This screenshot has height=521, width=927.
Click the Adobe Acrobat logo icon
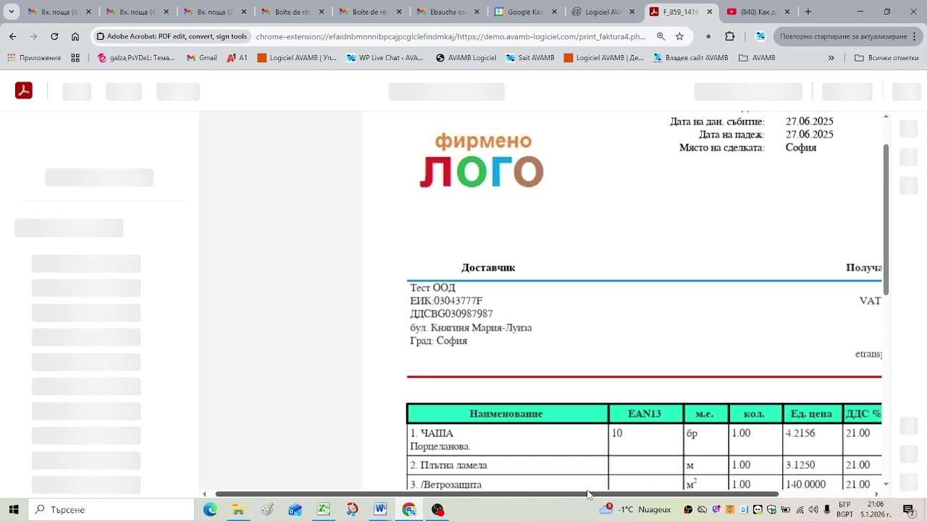point(24,90)
